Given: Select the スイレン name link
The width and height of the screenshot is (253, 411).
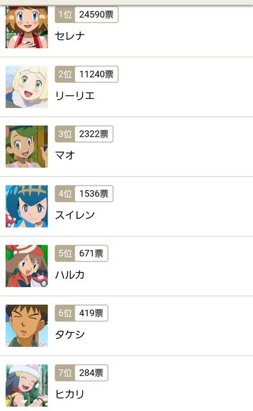Looking at the screenshot, I should (x=75, y=215).
